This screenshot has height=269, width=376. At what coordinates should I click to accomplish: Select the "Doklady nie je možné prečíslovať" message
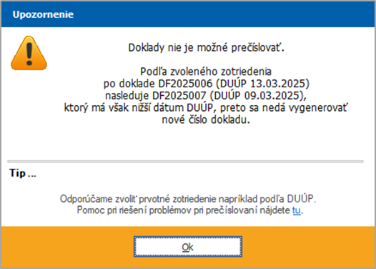(206, 48)
